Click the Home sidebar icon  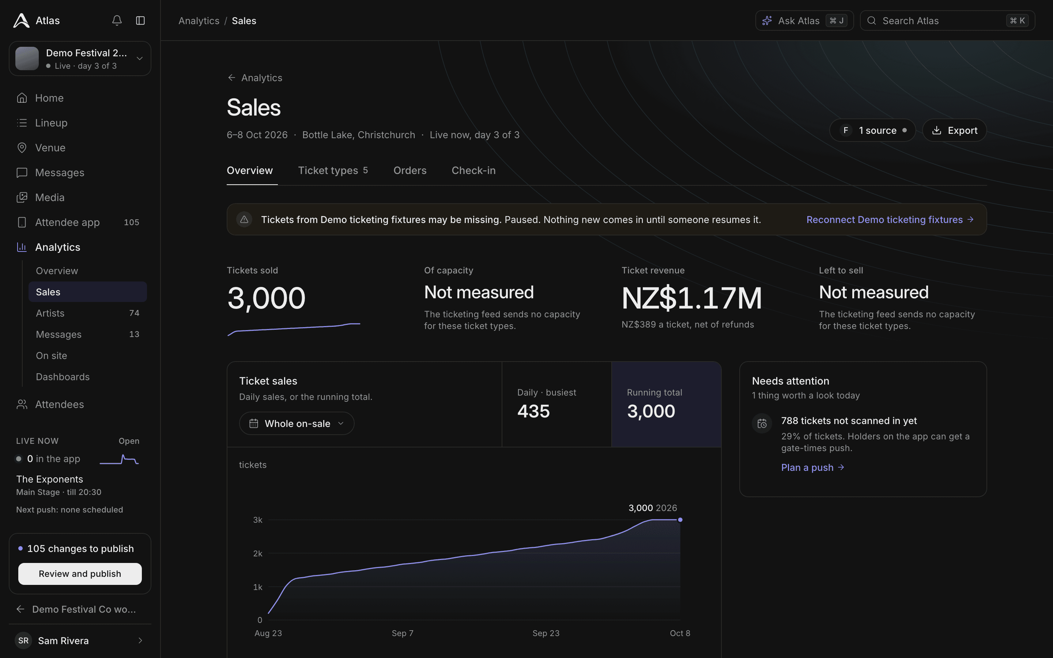[x=22, y=98]
